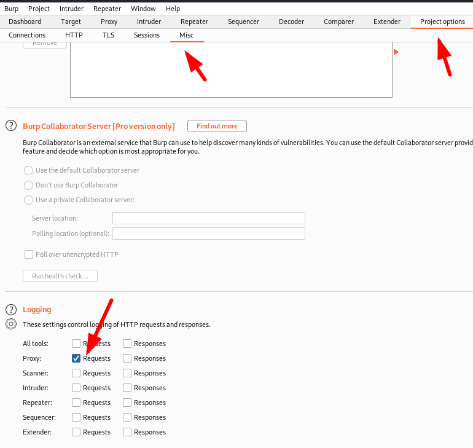Enable All tools Responses logging
This screenshot has height=448, width=473.
point(127,344)
